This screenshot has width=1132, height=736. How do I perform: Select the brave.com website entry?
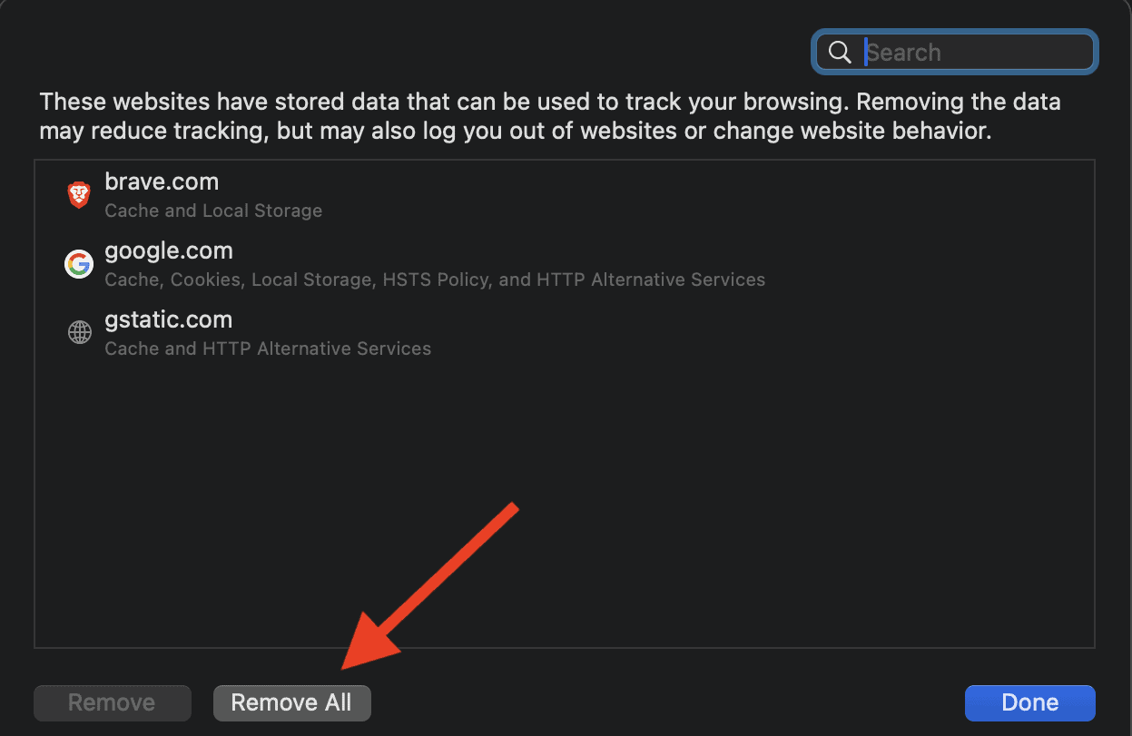click(162, 182)
